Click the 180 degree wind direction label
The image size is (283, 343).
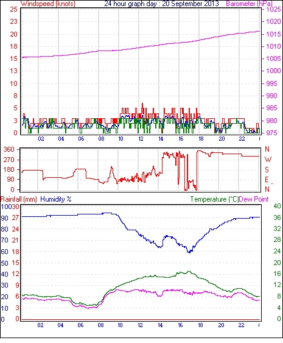coord(9,169)
